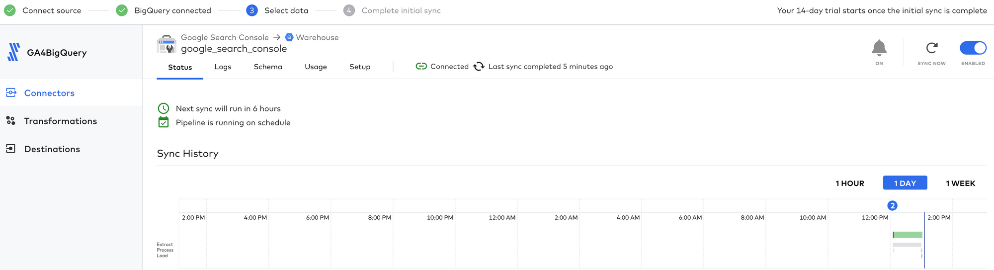Viewport: 994px width, 270px height.
Task: Click the Connected status text
Action: click(x=449, y=67)
